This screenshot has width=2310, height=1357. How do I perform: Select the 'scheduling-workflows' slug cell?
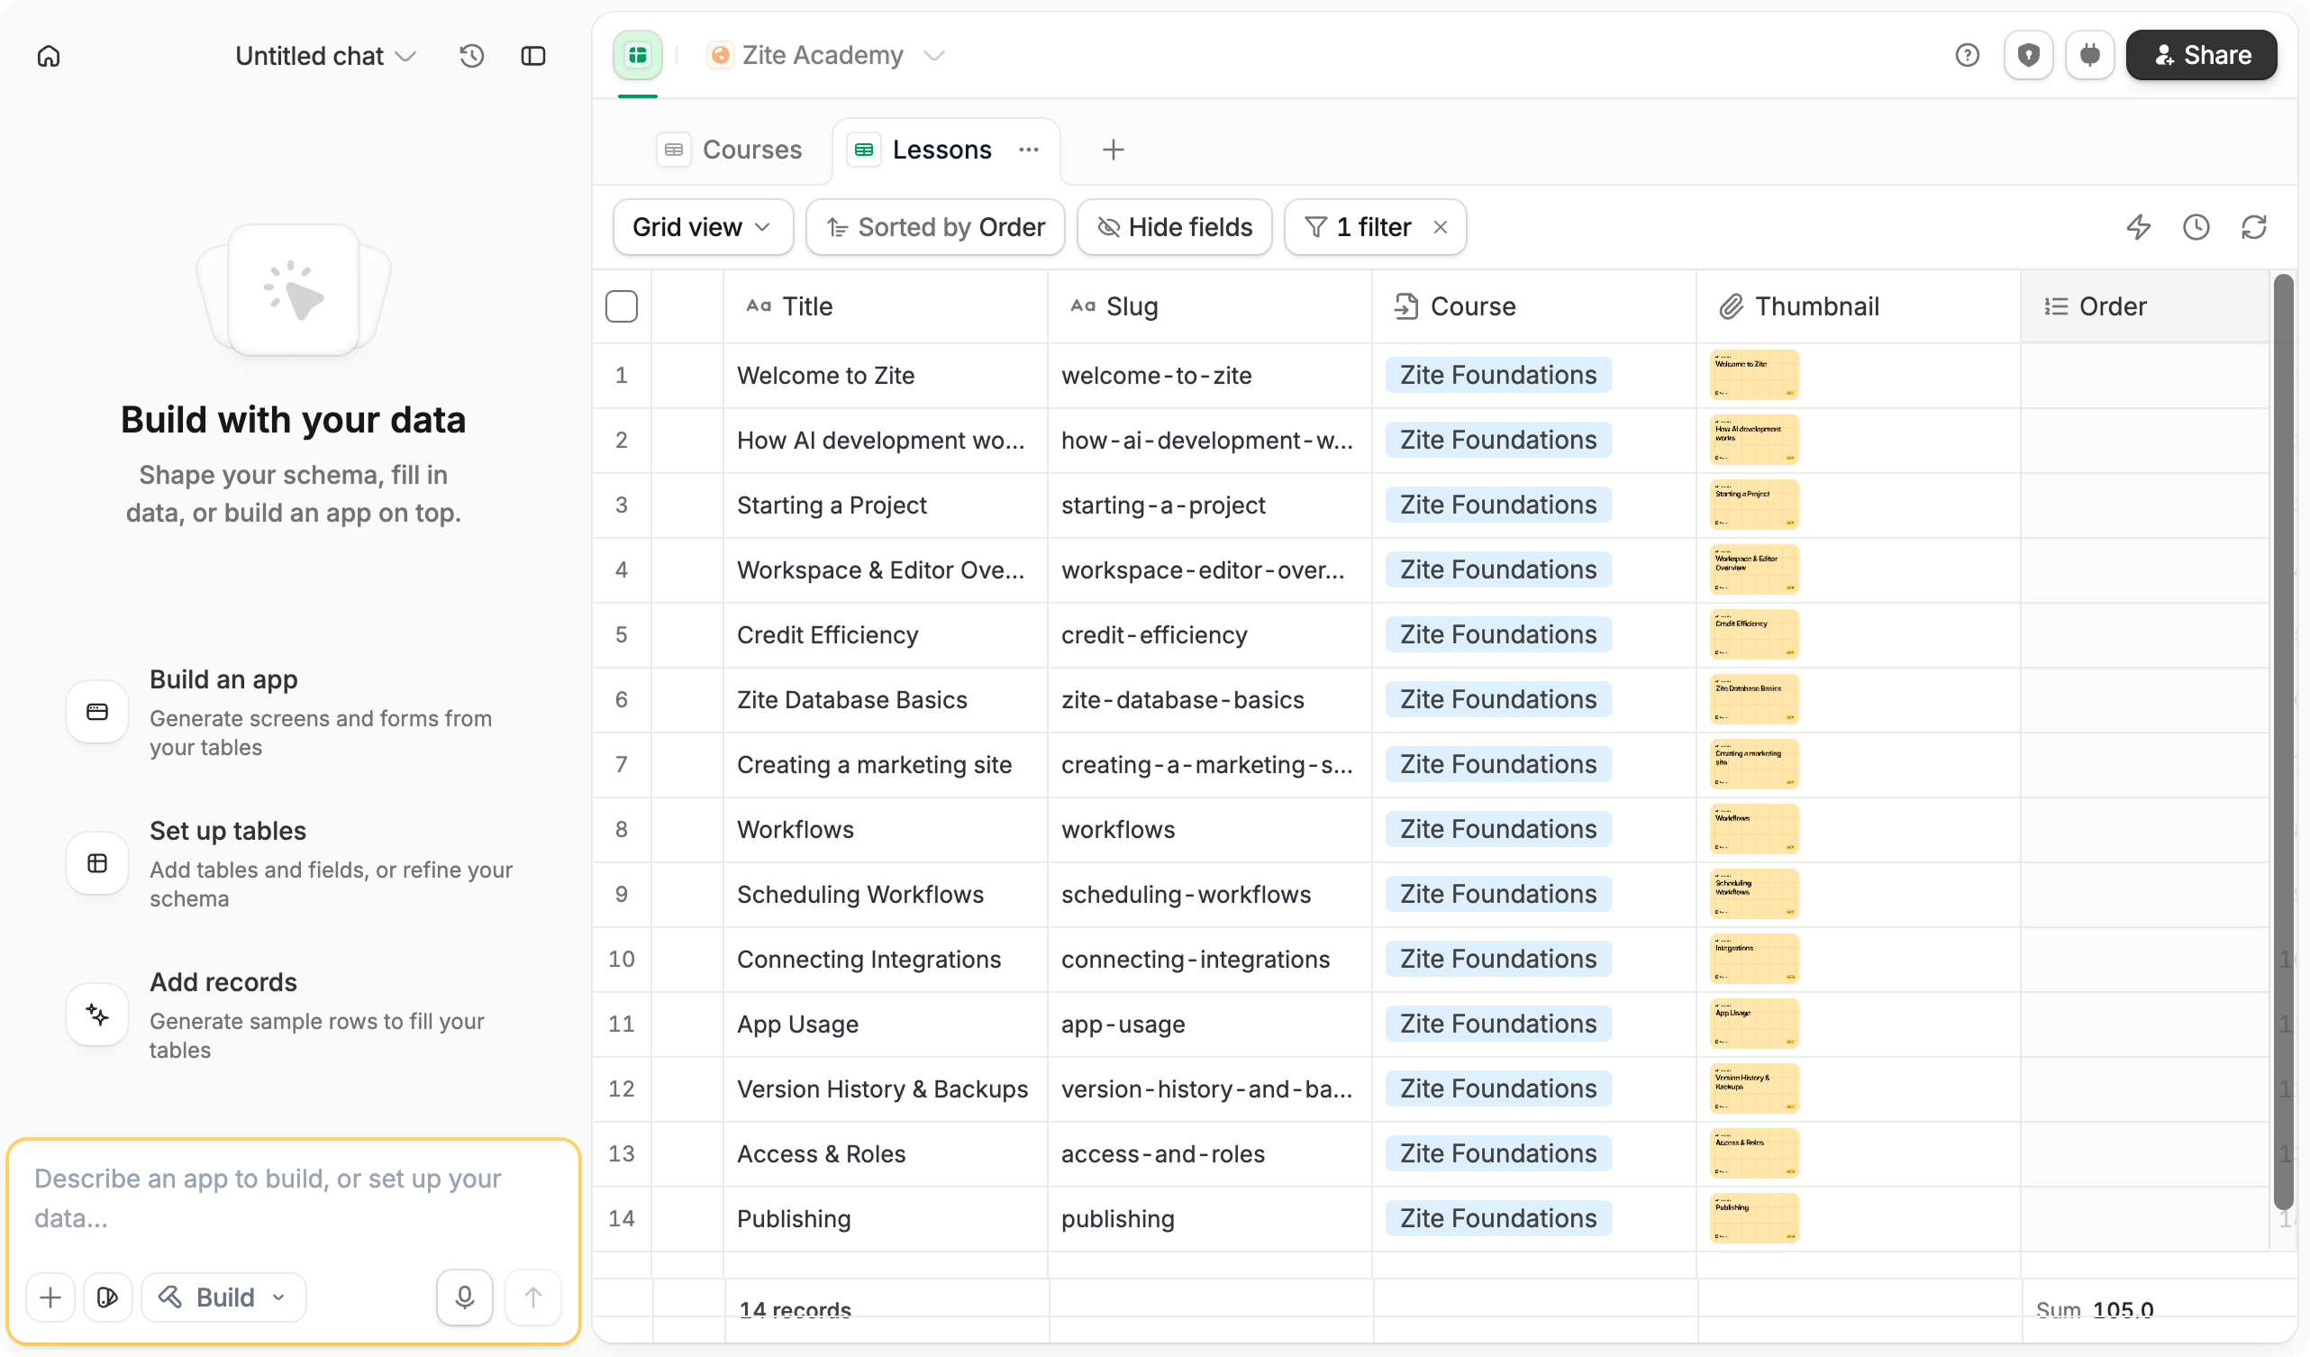1210,894
